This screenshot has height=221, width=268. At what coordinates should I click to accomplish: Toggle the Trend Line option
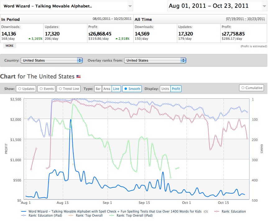click(x=69, y=89)
